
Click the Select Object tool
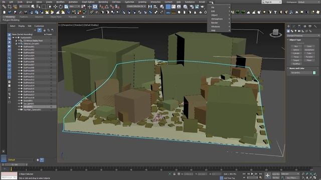33,6
